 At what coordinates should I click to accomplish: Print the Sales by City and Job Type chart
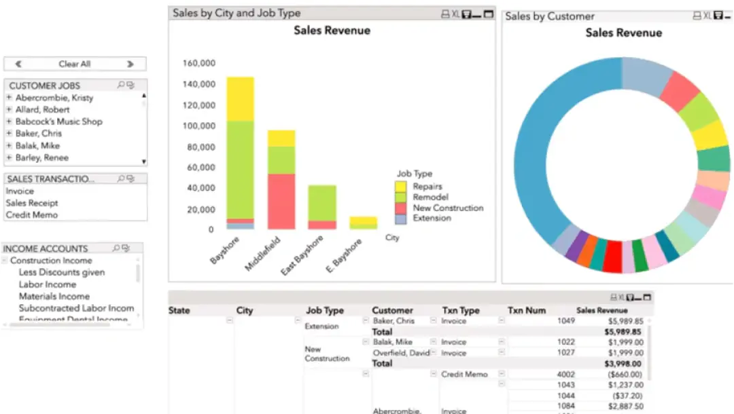point(445,14)
